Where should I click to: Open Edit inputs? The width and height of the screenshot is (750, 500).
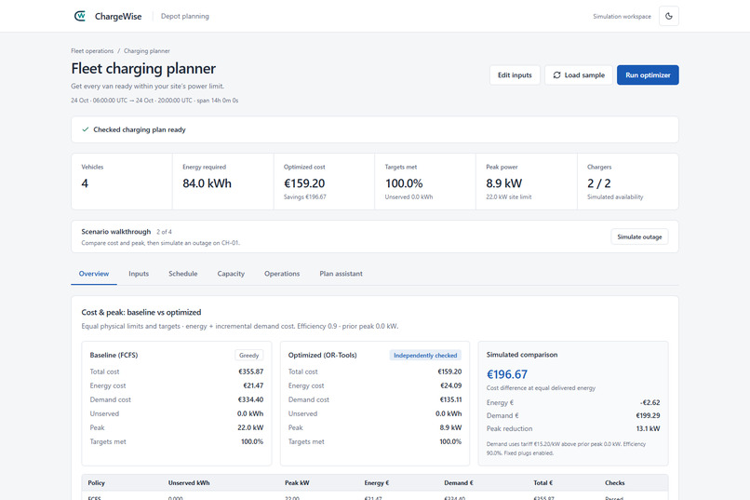pos(515,75)
